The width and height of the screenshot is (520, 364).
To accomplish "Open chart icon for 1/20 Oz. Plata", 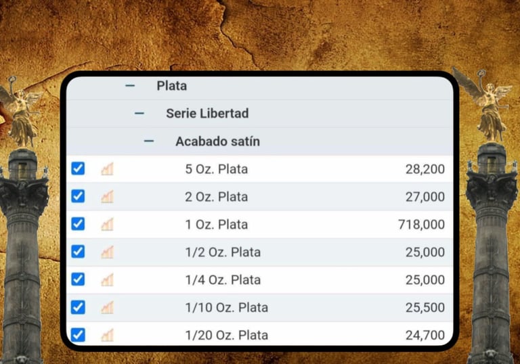I will tap(107, 335).
